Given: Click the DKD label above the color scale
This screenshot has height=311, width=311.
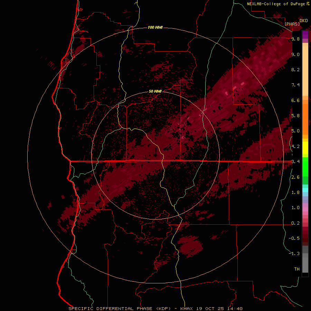Looking at the screenshot, I should 303,21.
